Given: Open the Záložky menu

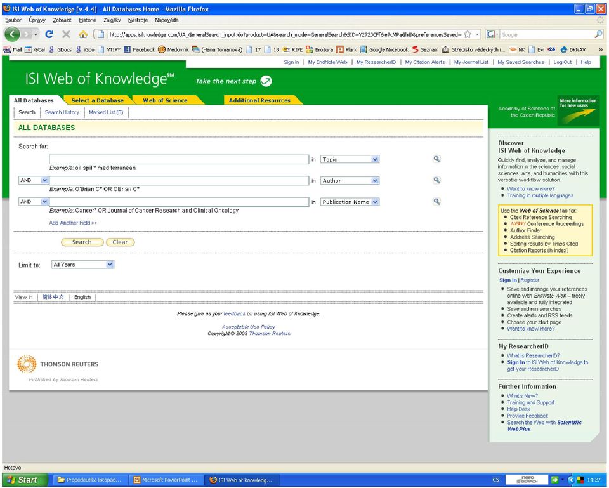Looking at the screenshot, I should coord(112,20).
